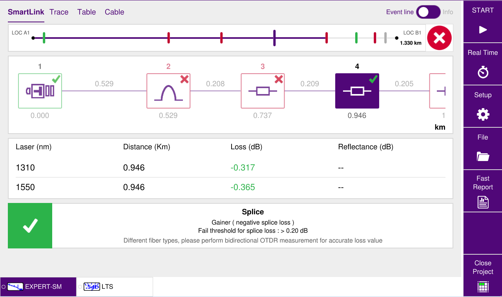Click the .5dB LTS icon
This screenshot has width=502, height=297.
(91, 286)
